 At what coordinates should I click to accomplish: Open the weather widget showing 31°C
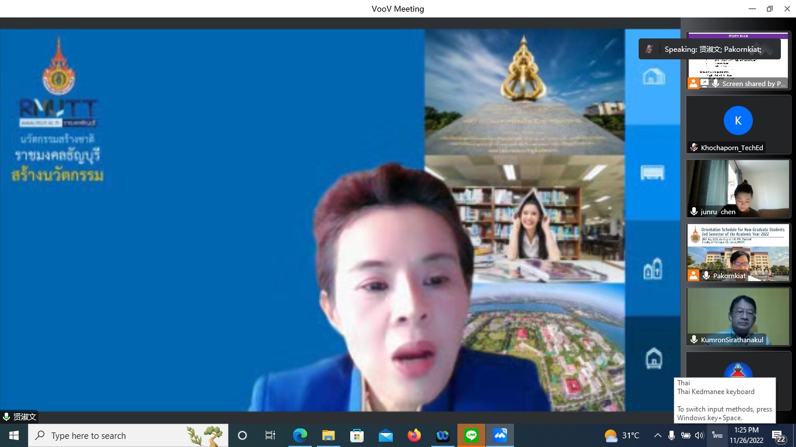click(622, 435)
